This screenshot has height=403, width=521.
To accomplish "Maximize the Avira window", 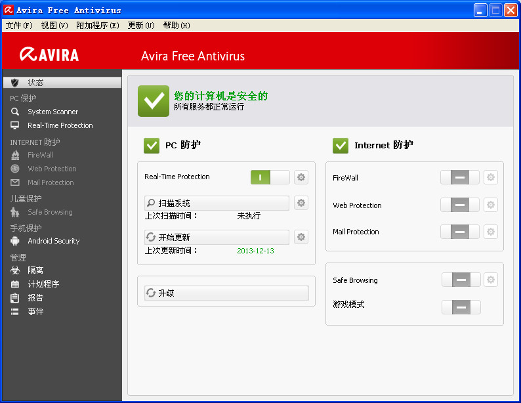I will [495, 11].
